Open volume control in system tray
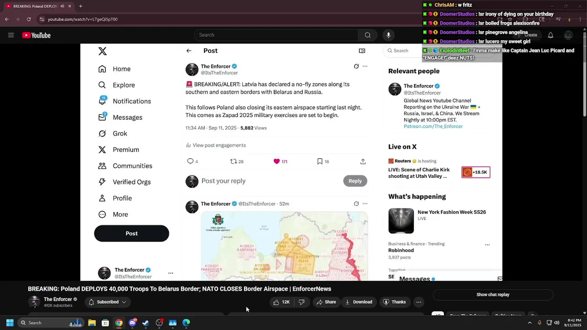 coord(556,323)
